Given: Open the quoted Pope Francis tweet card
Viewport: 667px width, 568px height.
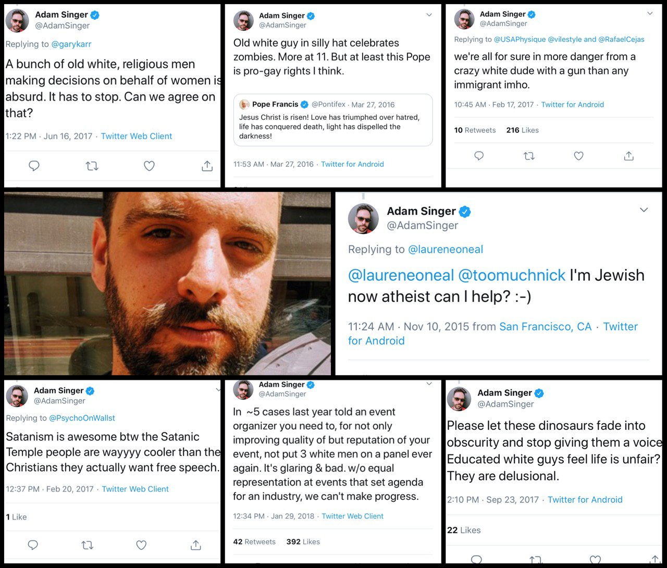Looking at the screenshot, I should [x=332, y=120].
